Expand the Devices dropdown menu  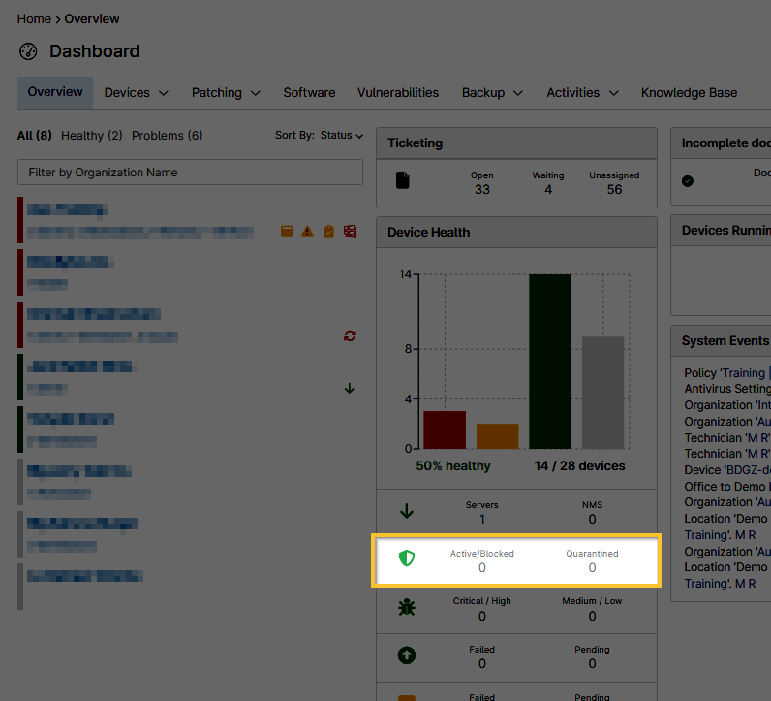click(x=137, y=93)
